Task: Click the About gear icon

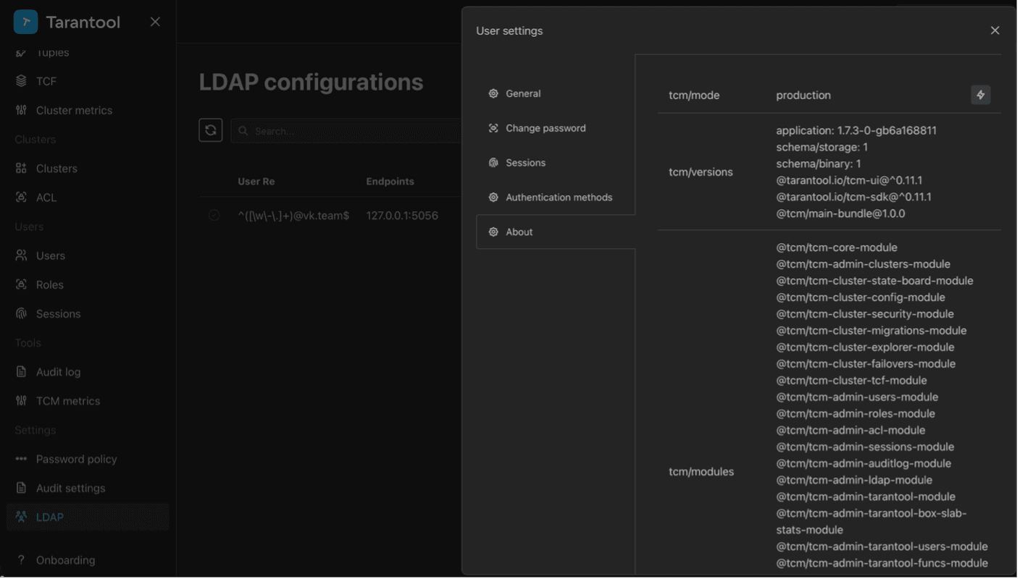Action: click(493, 232)
